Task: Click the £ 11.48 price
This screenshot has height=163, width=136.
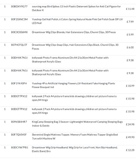Action: (x=130, y=9)
